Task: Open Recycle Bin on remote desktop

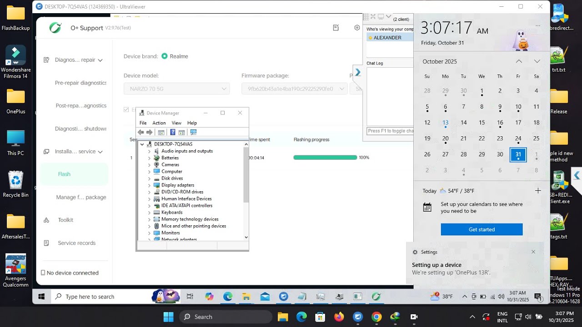Action: [x=16, y=184]
